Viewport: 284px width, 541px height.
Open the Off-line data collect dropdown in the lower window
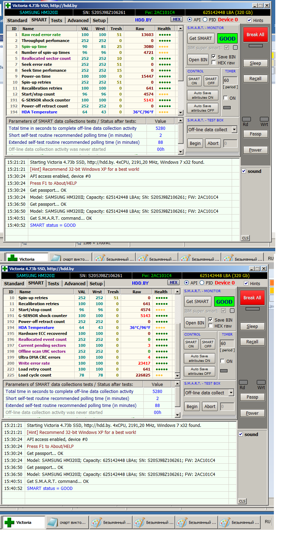(231, 393)
